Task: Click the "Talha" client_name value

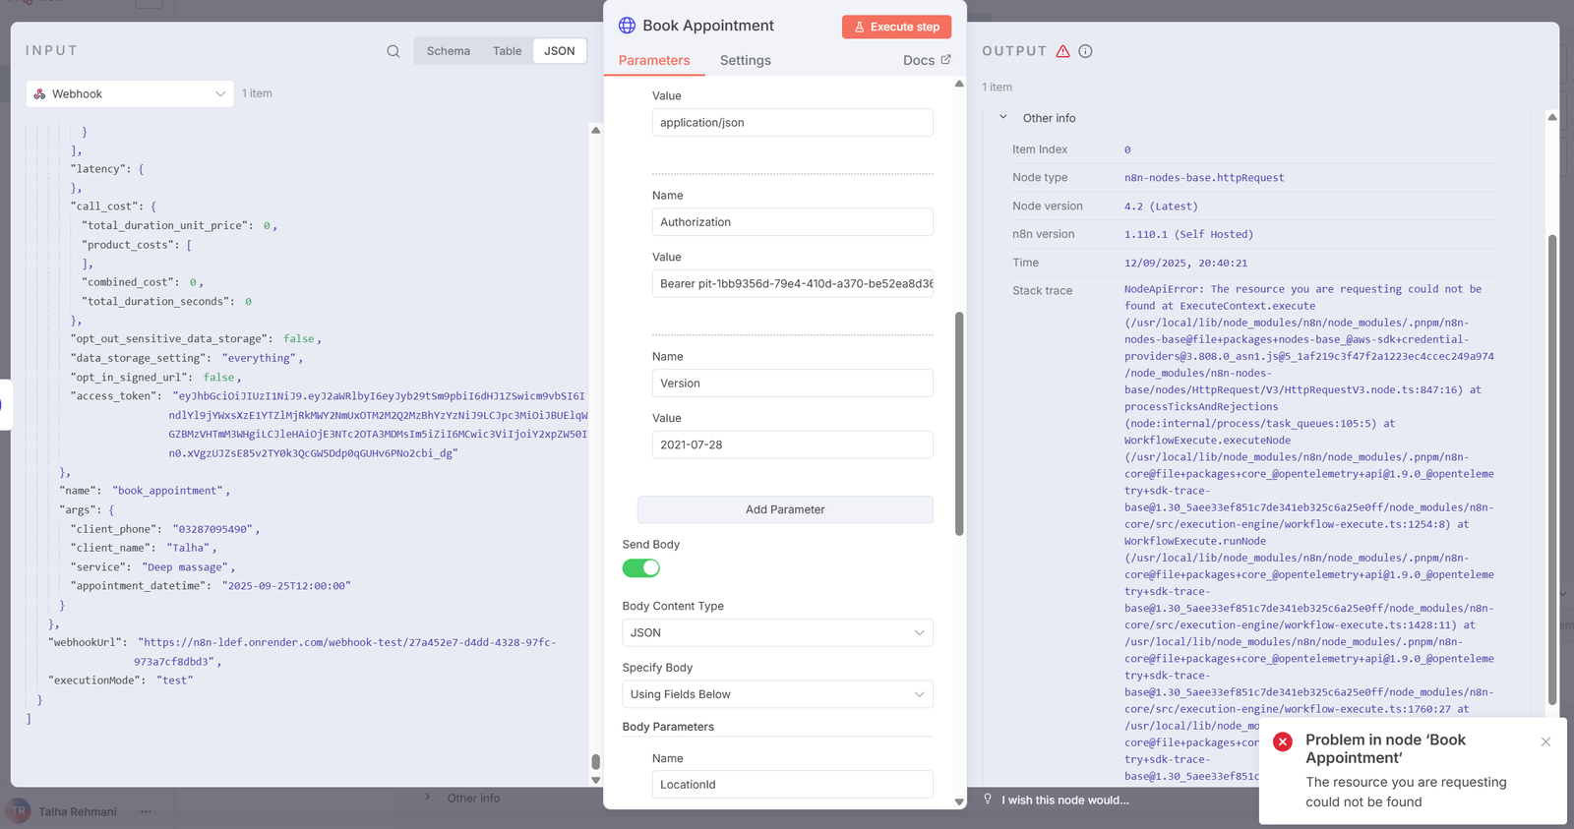Action: 189,548
